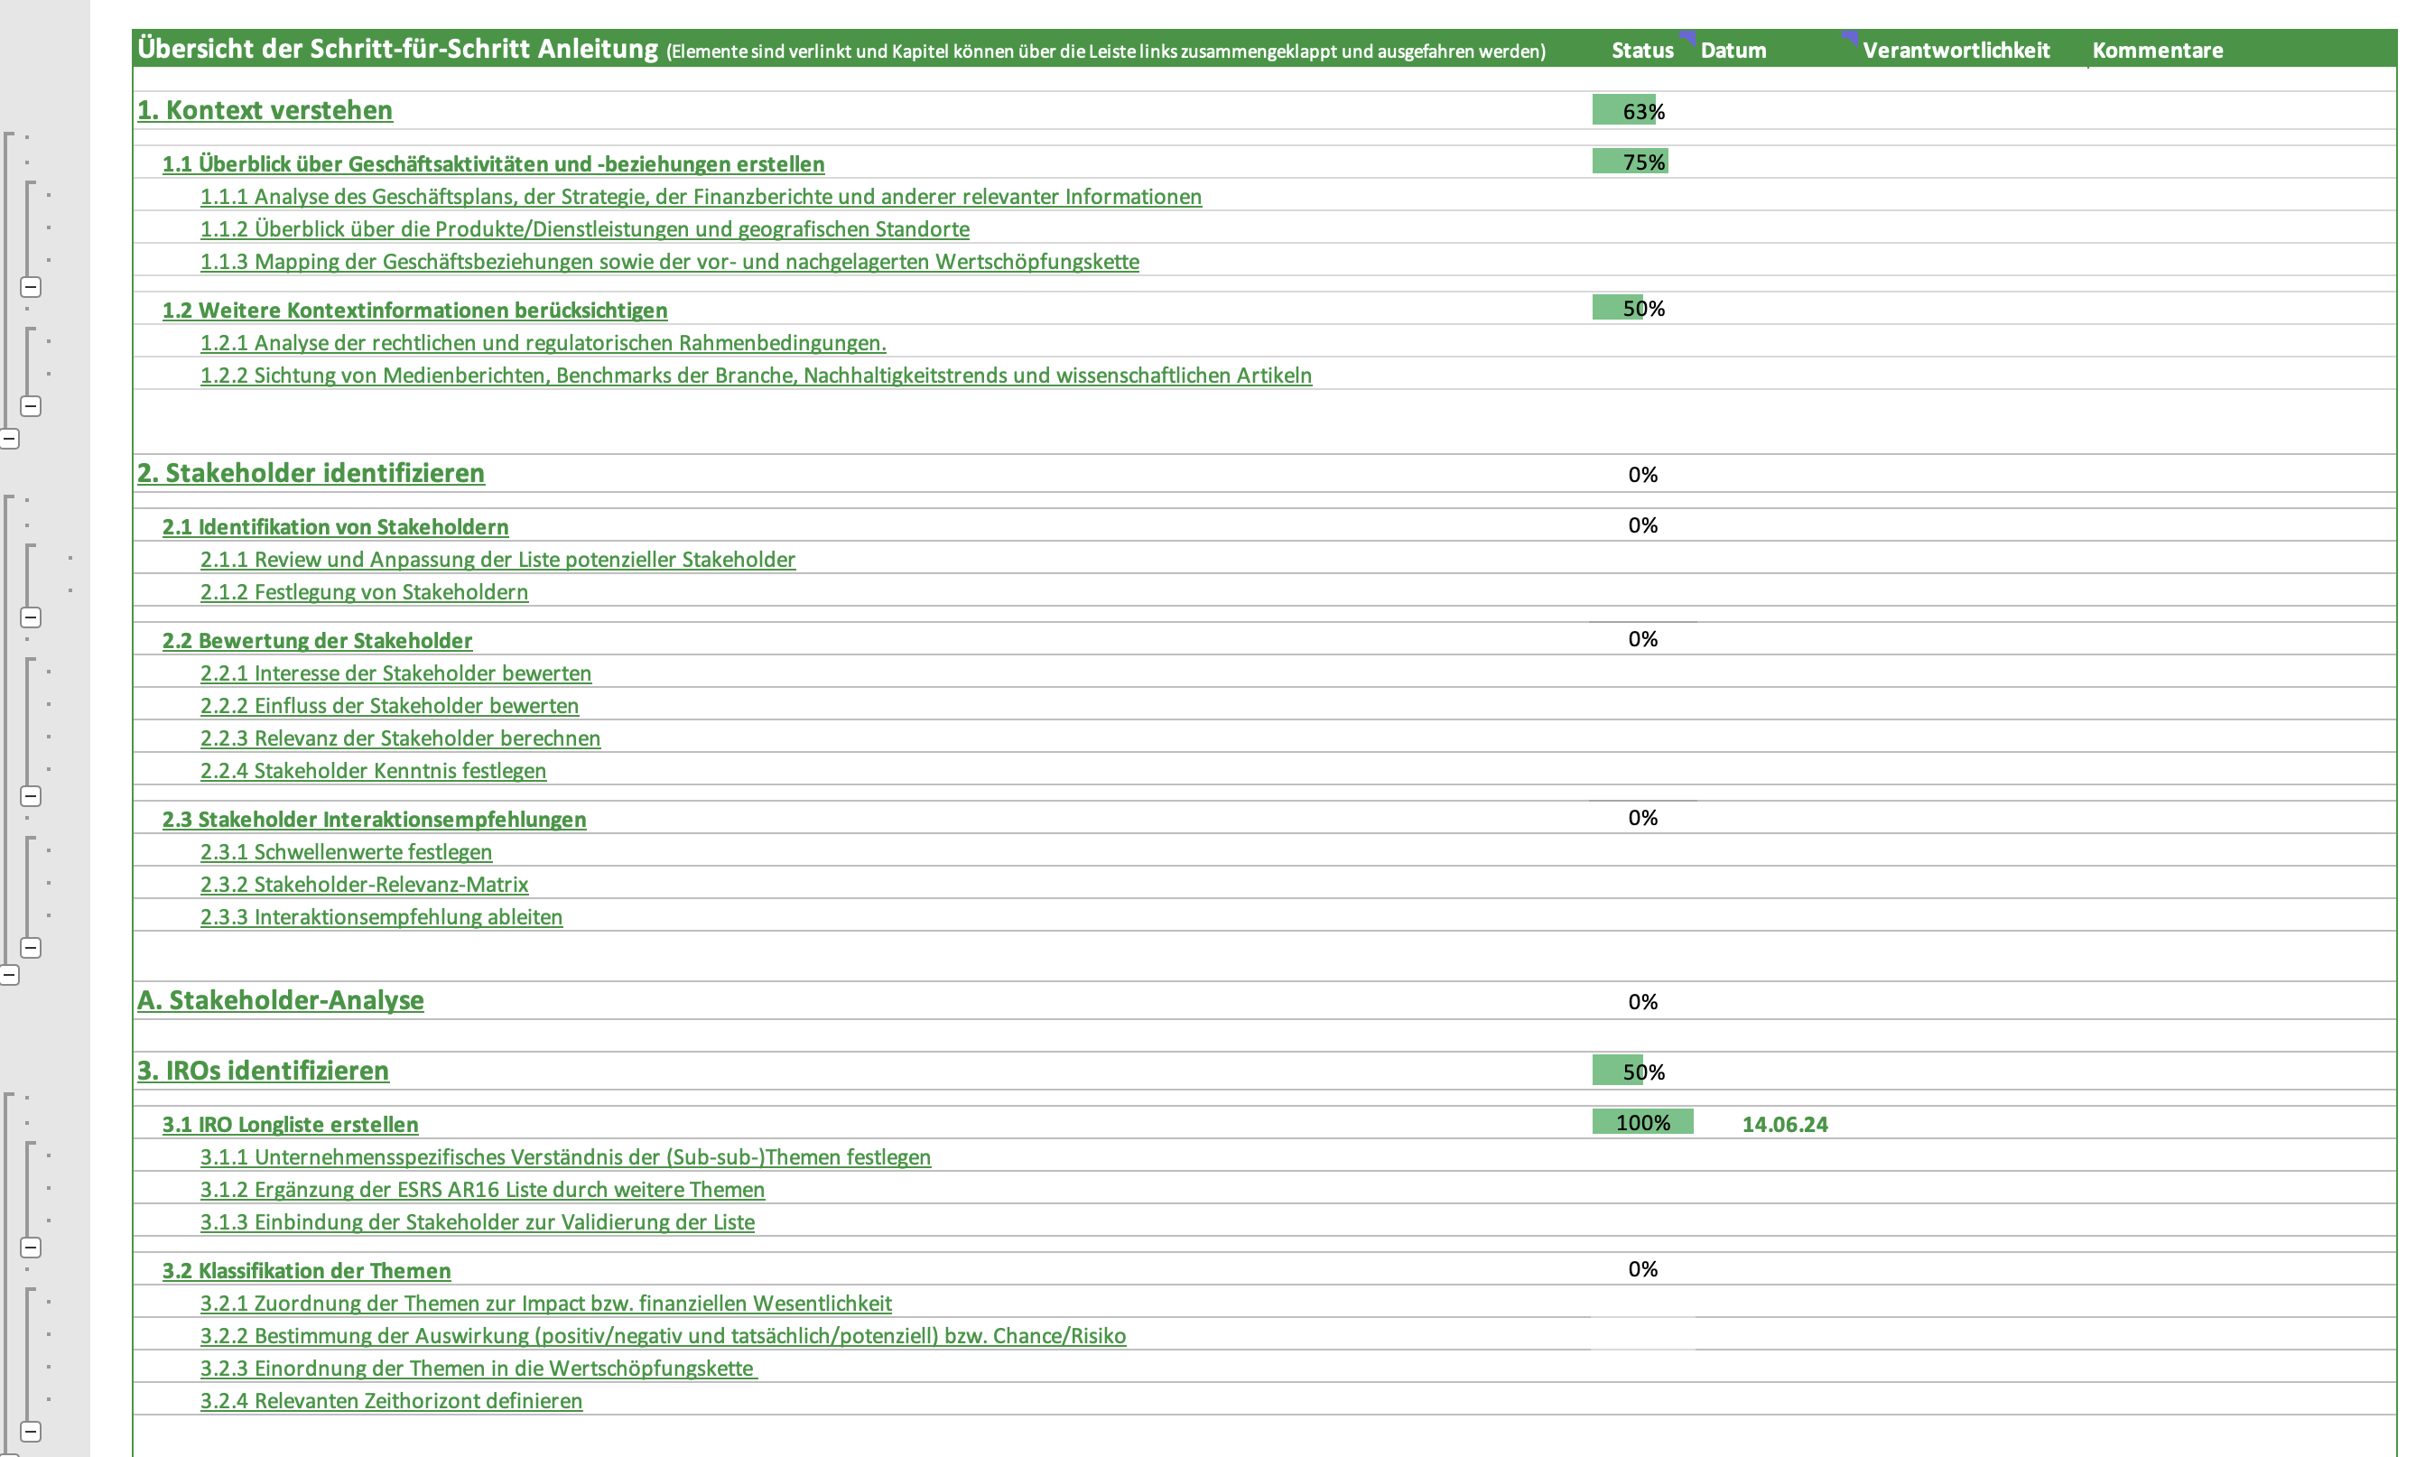
Task: Open '2.2.1 Interesse der Stakeholder bewerten'
Action: [396, 673]
